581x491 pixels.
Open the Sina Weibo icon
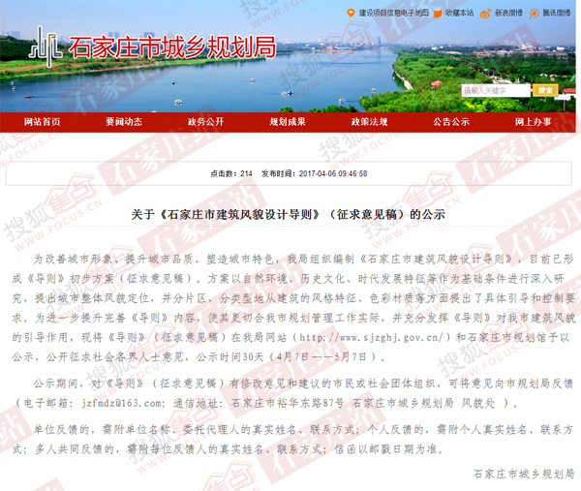[487, 14]
